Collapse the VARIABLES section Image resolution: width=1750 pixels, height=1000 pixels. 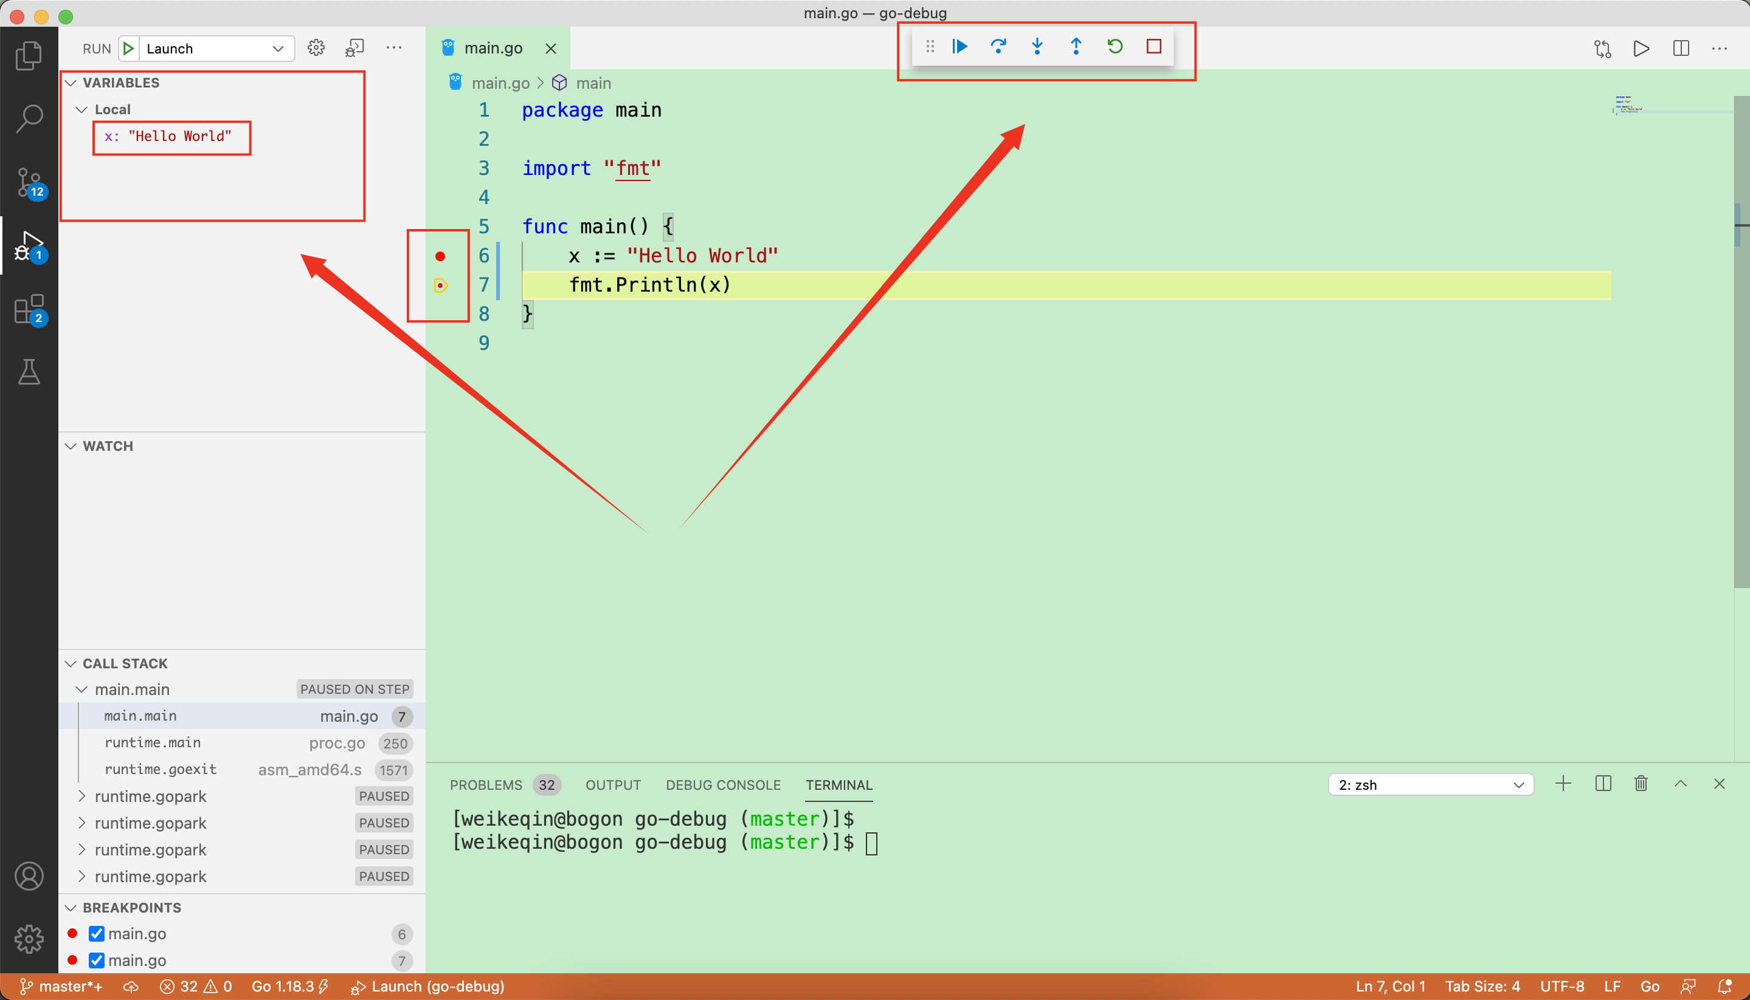[x=71, y=83]
